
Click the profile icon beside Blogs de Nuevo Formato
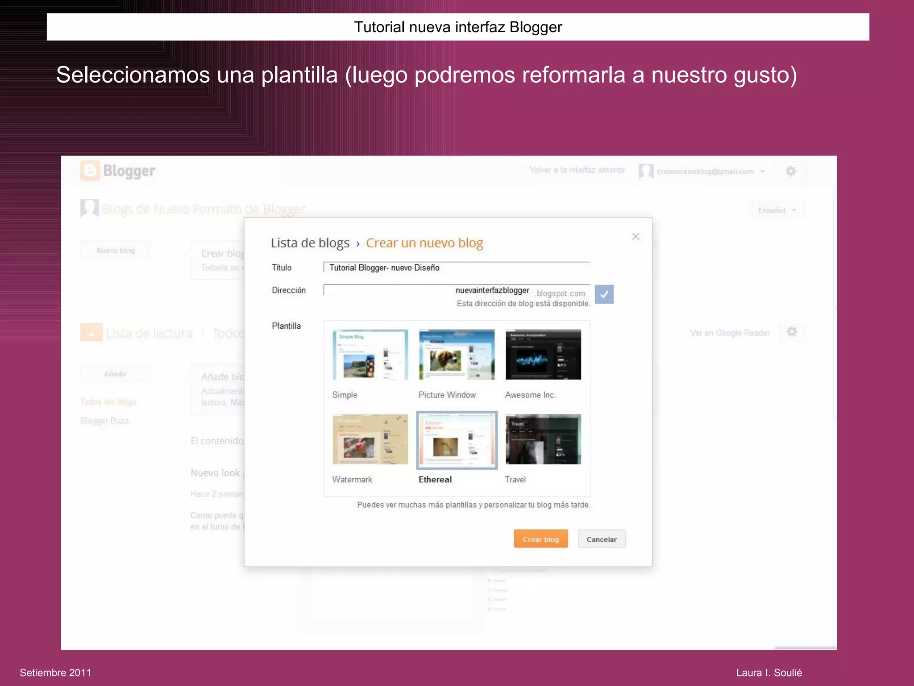[x=89, y=208]
